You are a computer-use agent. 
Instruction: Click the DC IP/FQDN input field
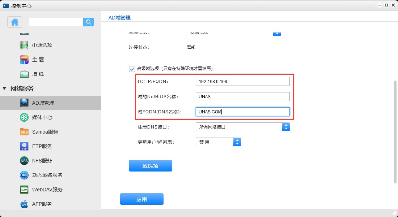242,82
